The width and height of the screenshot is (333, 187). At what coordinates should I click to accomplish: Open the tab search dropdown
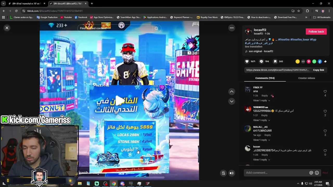coord(3,3)
